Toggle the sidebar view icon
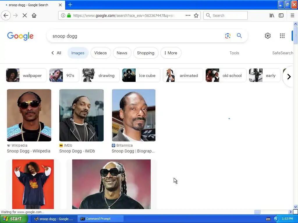Viewport: 298px width, 223px height. (281, 16)
